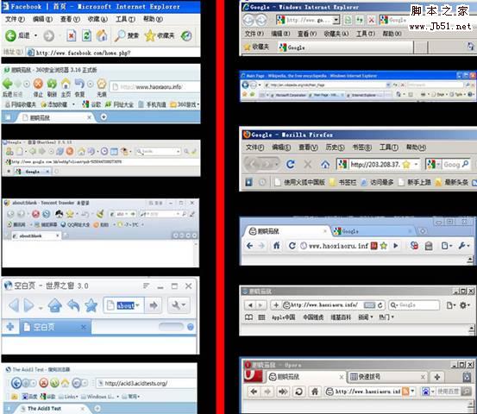Click Reload icon in Chrome toolbar
477x414 pixels.
[292, 245]
